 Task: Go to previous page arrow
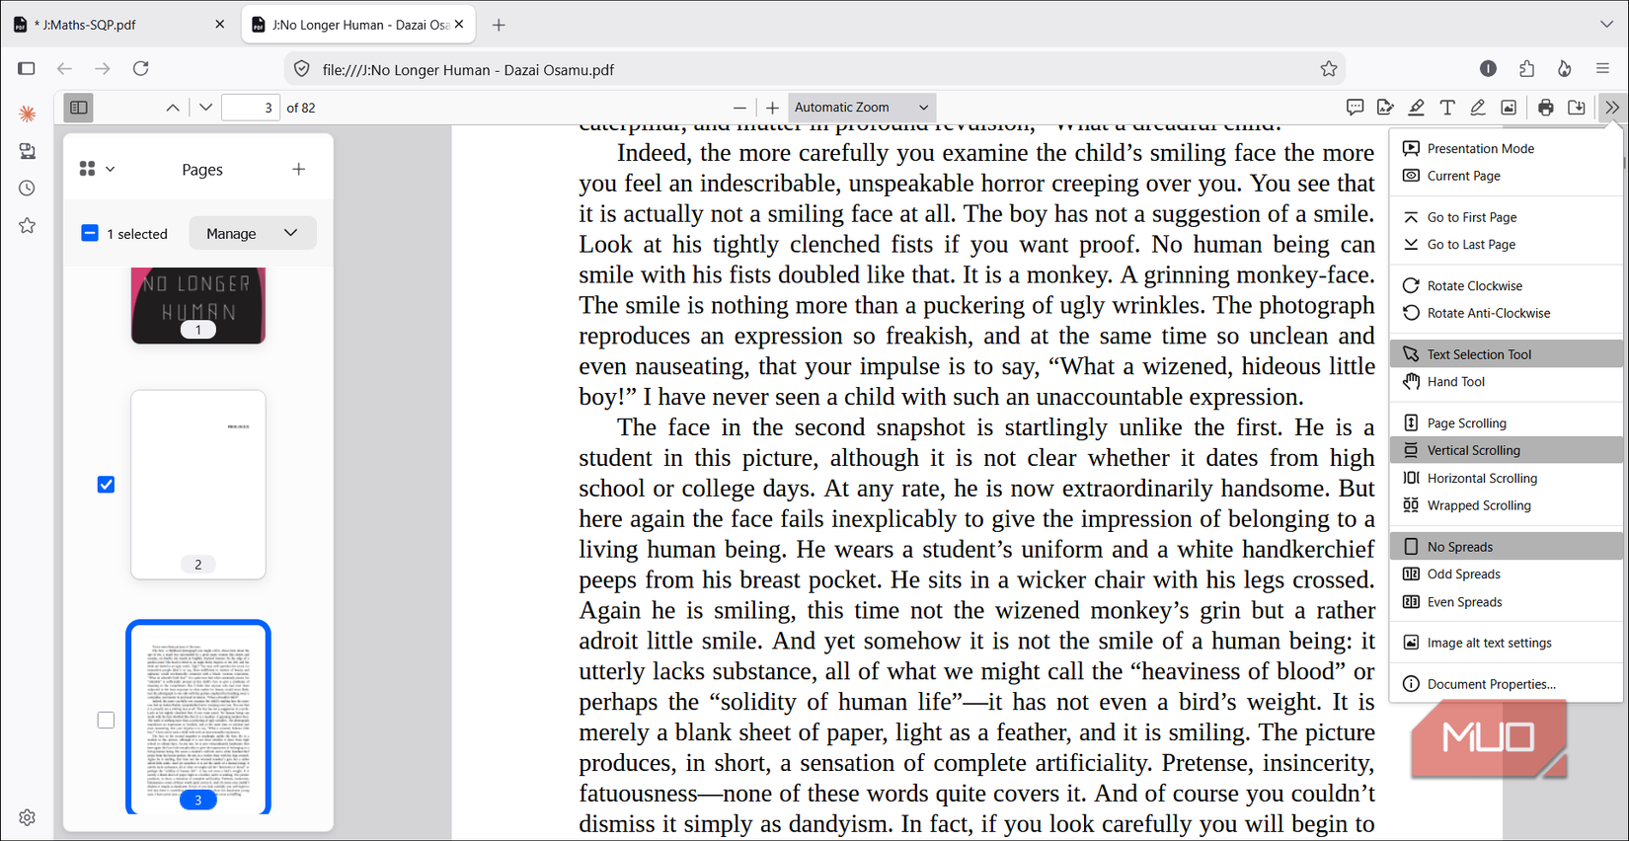coord(173,108)
